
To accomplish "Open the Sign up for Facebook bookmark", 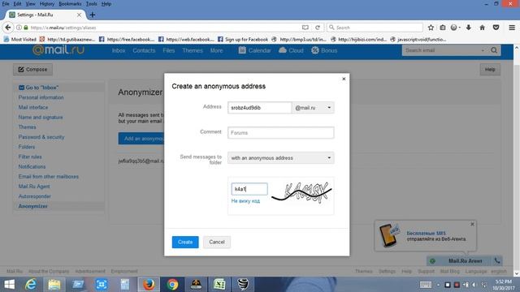I will [243, 40].
